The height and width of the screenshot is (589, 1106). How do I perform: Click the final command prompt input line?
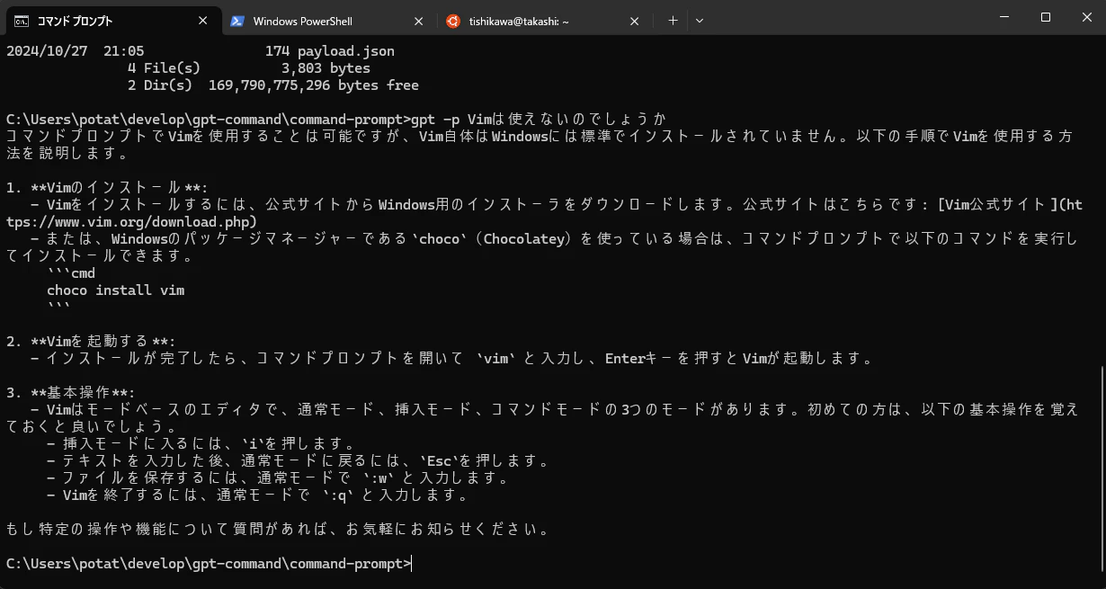tap(209, 564)
